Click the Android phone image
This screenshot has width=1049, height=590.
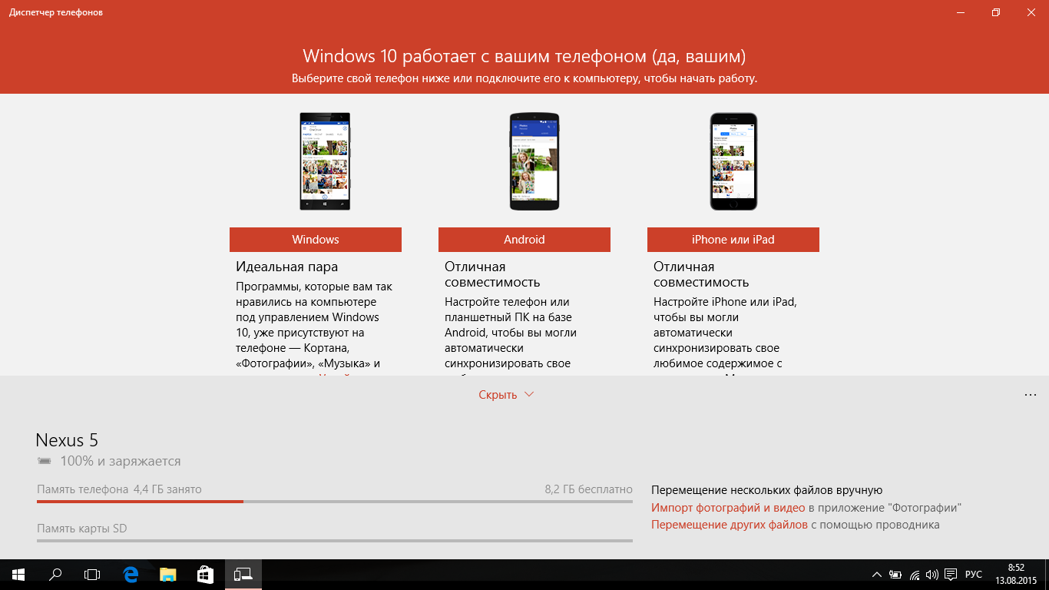(x=534, y=161)
